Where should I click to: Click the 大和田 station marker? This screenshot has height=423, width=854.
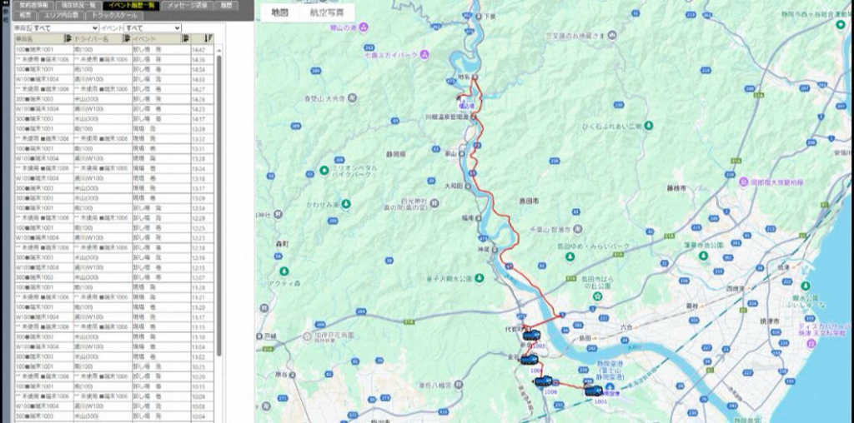point(468,186)
